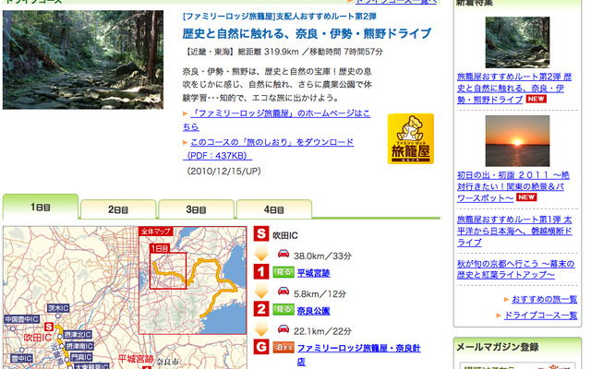Click the 吹田IC start point text
The width and height of the screenshot is (591, 369).
pos(285,236)
